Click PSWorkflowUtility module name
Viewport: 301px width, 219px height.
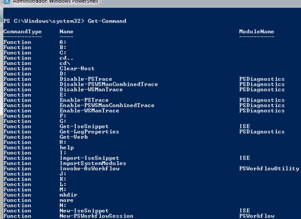pos(269,169)
